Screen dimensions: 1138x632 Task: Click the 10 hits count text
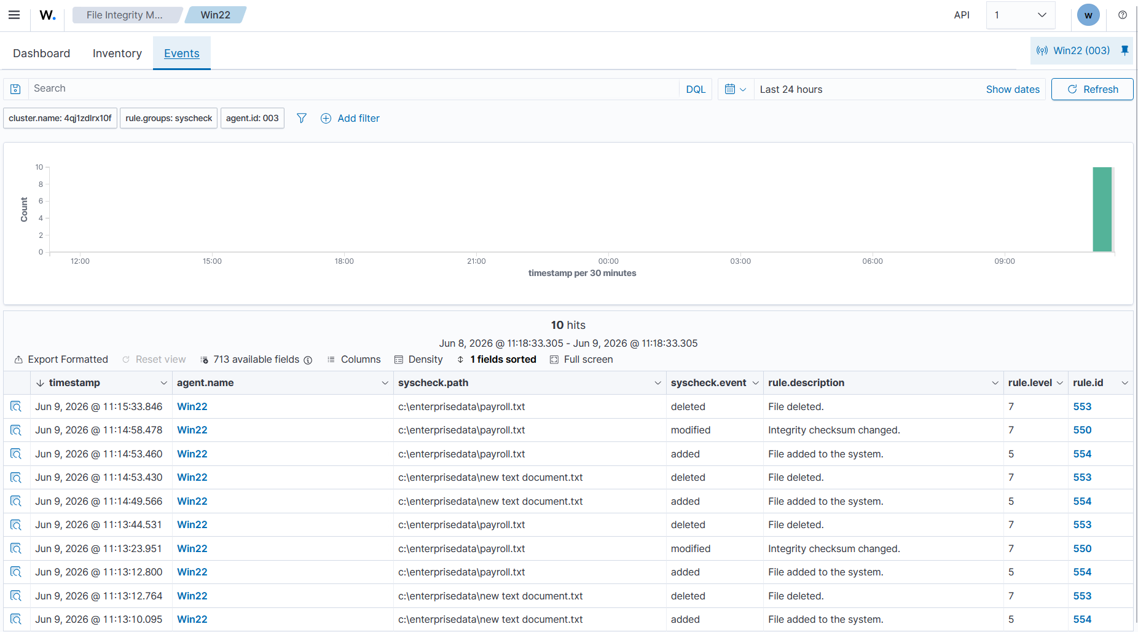pyautogui.click(x=568, y=325)
